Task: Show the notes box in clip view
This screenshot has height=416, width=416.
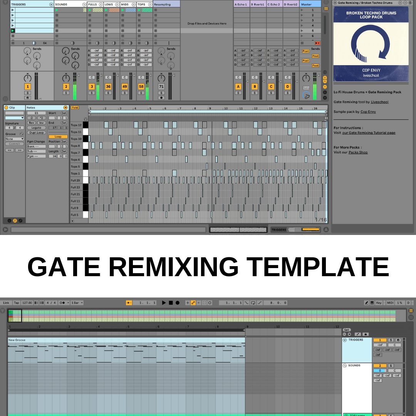Action: [15, 221]
